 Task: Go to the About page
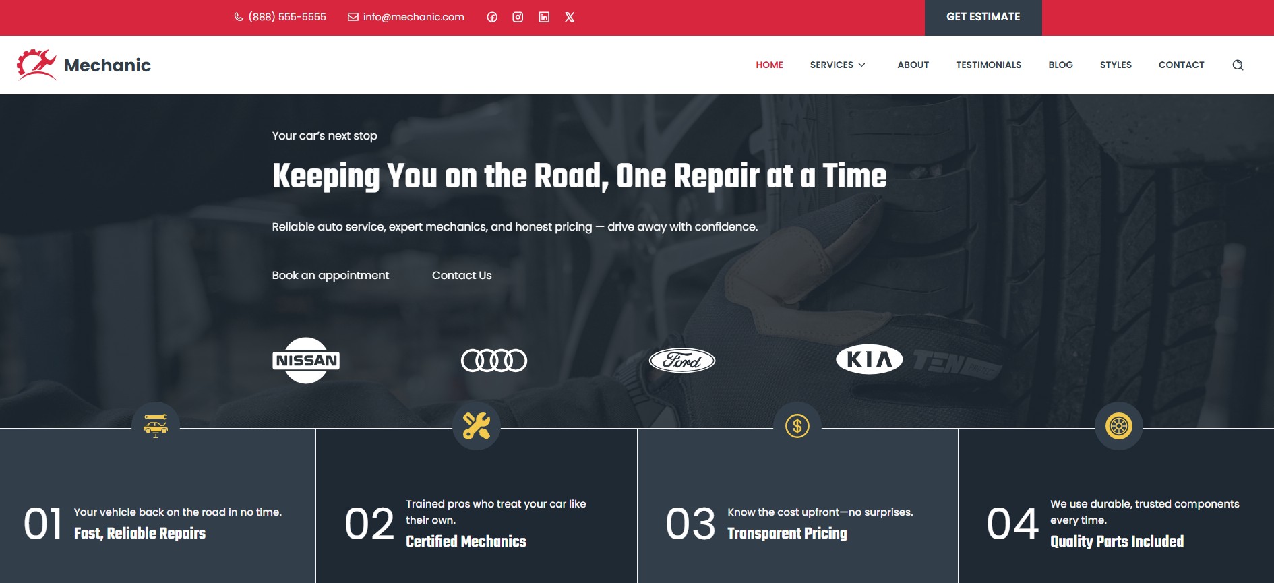pyautogui.click(x=913, y=65)
